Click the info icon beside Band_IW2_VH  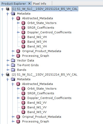point(23,37)
